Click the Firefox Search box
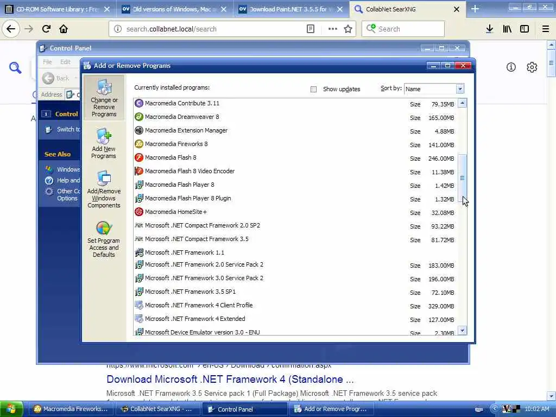The height and width of the screenshot is (417, 556). coord(403,29)
